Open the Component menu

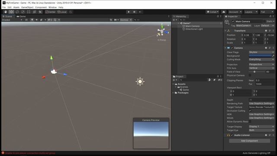41,7
